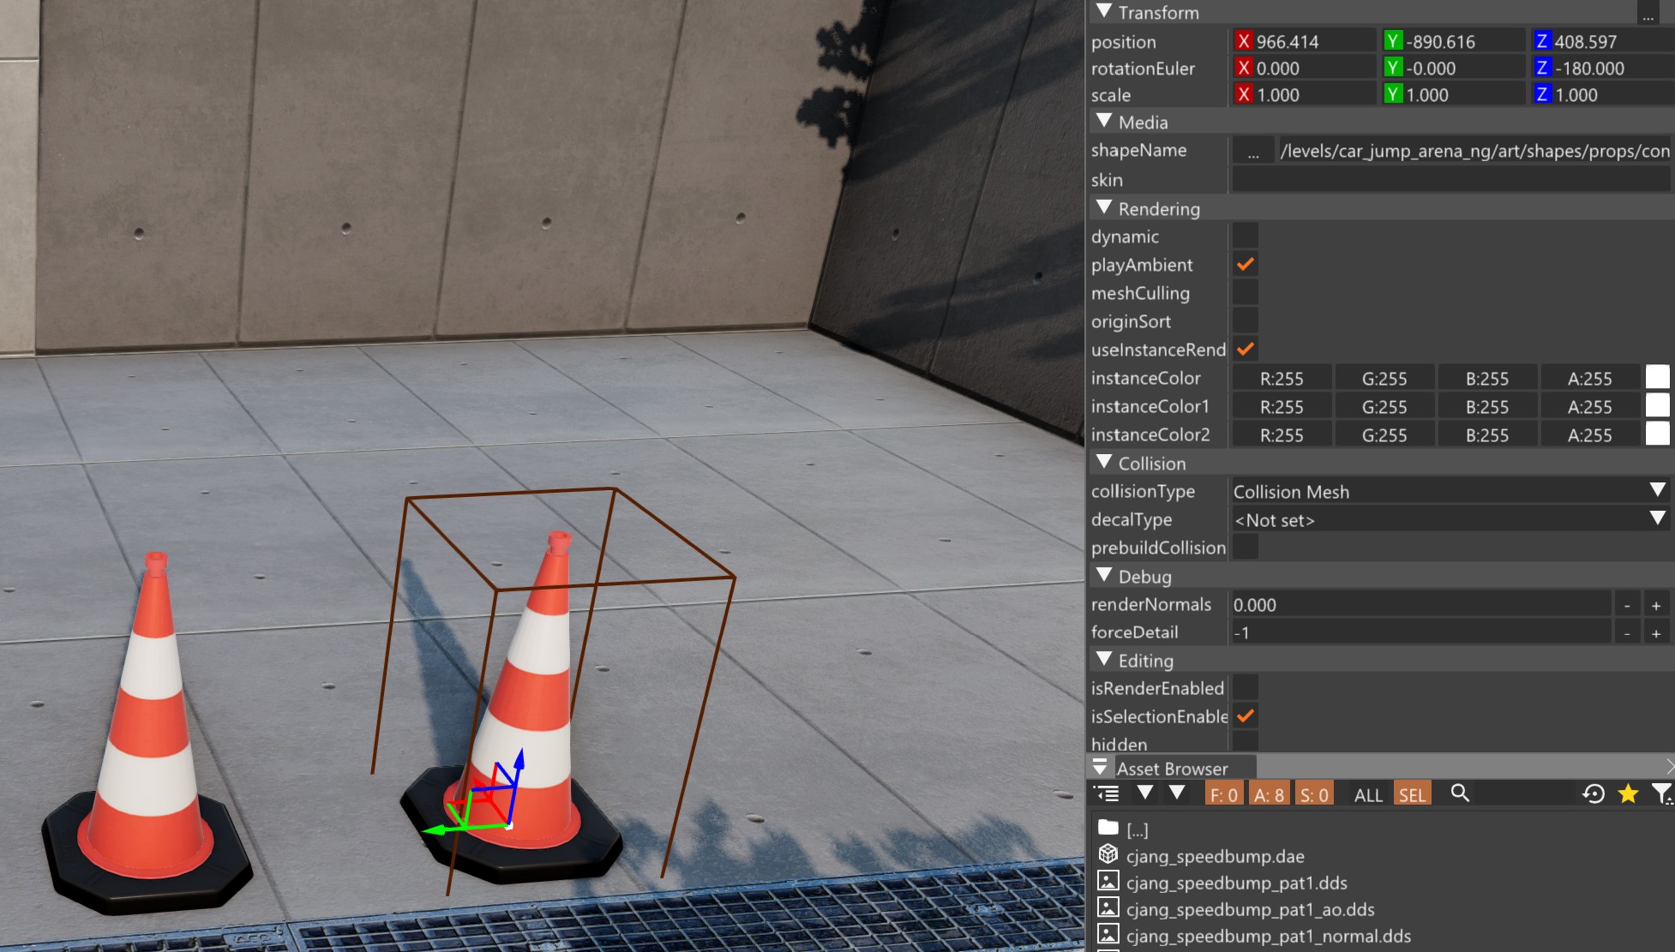Select the cjang_speedbump.dae mesh file
Viewport: 1675px width, 952px height.
1215,856
